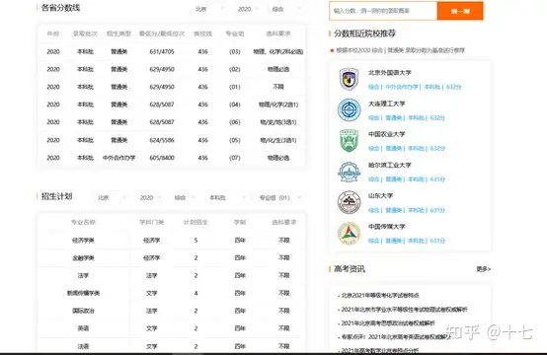Open the 专业组 (01) dropdown in 招生计划
547x355 pixels.
[x=279, y=197]
